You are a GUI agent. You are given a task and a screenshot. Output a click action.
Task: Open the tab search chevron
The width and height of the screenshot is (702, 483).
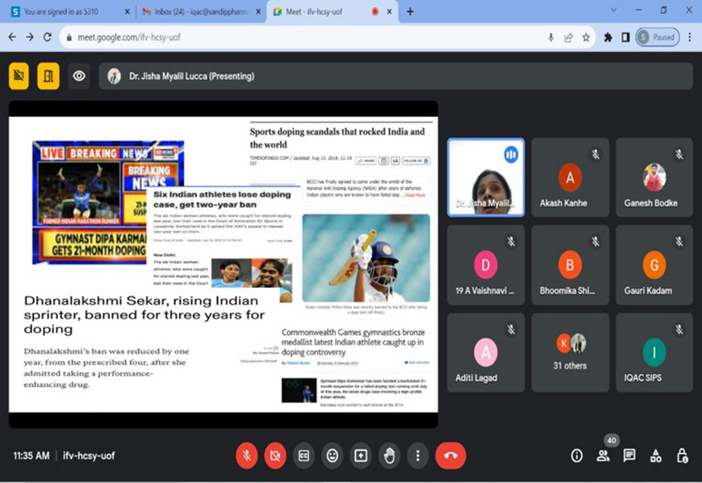point(613,10)
